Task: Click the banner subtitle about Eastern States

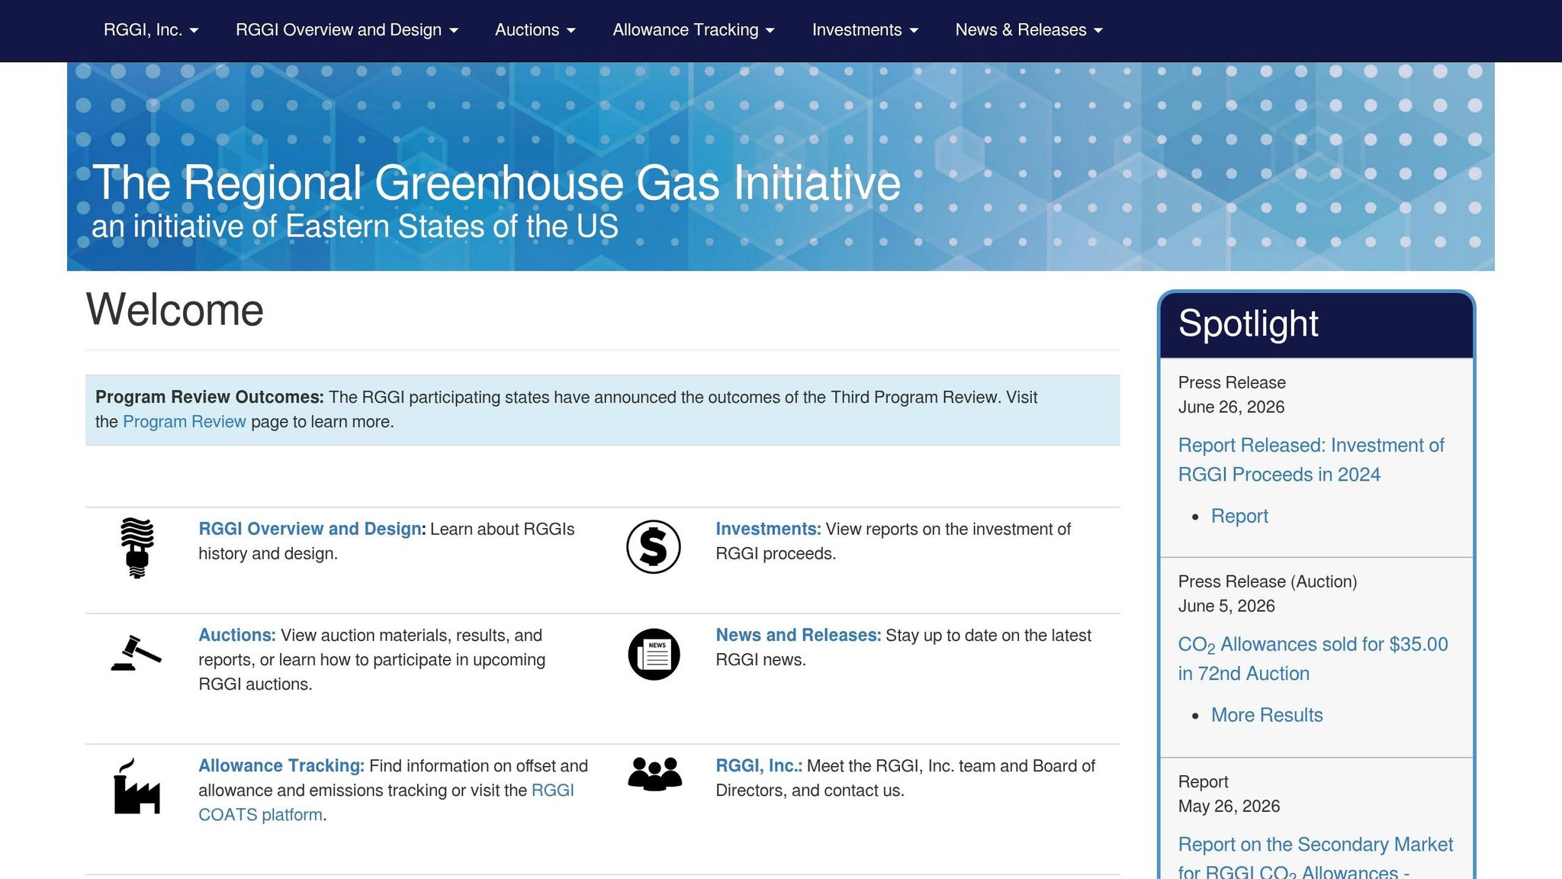Action: point(355,227)
